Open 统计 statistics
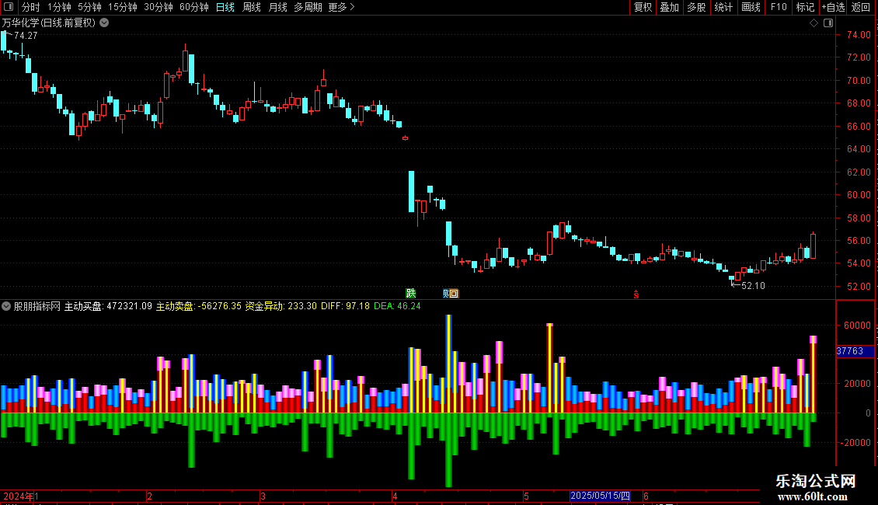 tap(723, 7)
